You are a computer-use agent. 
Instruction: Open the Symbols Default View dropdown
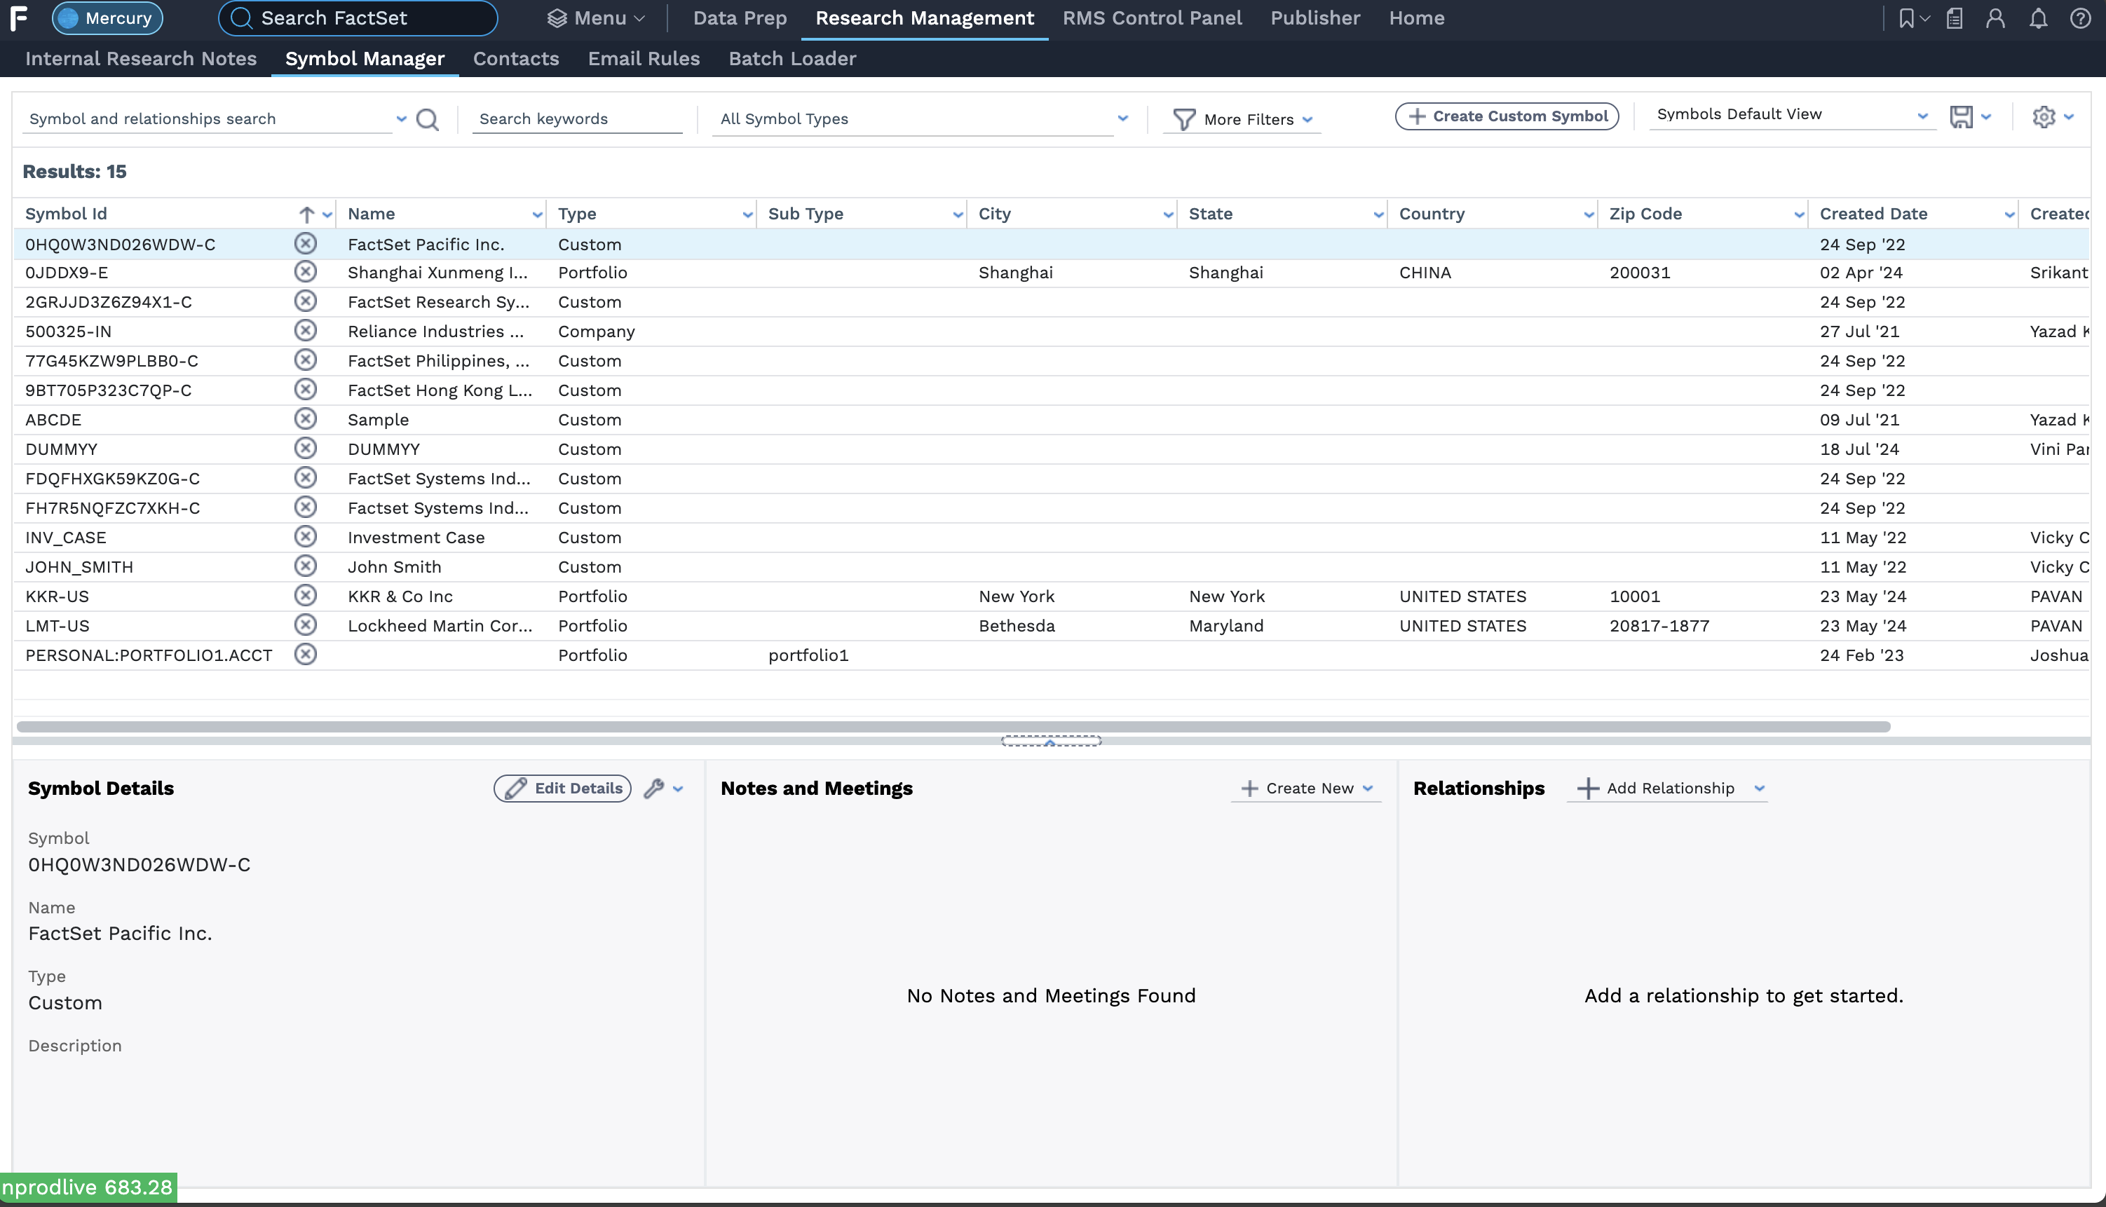[x=1791, y=114]
